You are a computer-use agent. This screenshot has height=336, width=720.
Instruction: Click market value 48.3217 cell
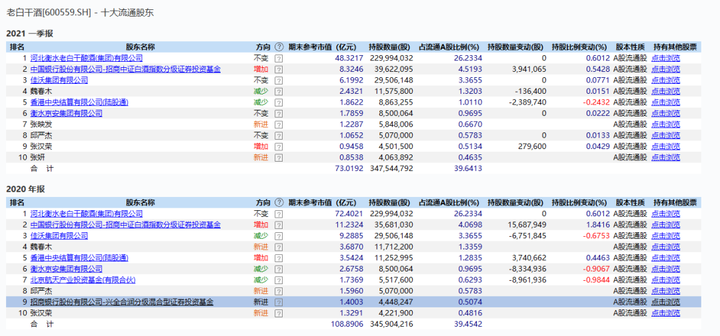pyautogui.click(x=349, y=58)
